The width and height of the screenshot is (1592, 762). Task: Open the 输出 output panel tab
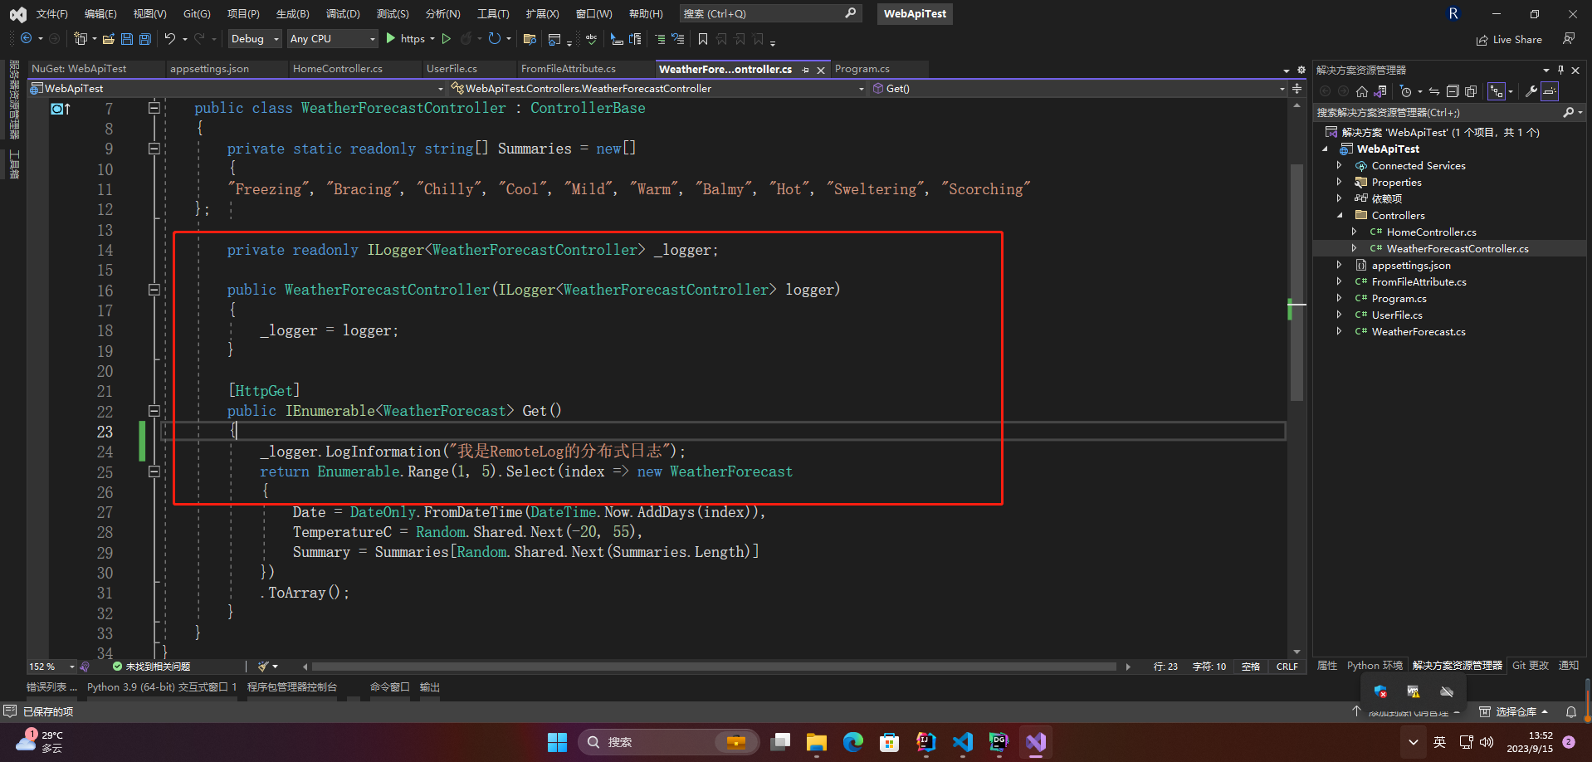click(429, 687)
